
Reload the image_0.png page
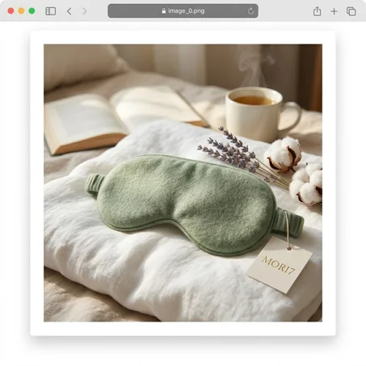click(250, 11)
